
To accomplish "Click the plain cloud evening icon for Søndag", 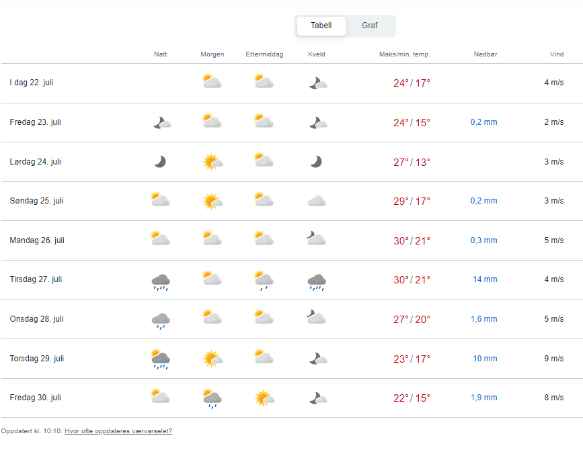I will (317, 201).
